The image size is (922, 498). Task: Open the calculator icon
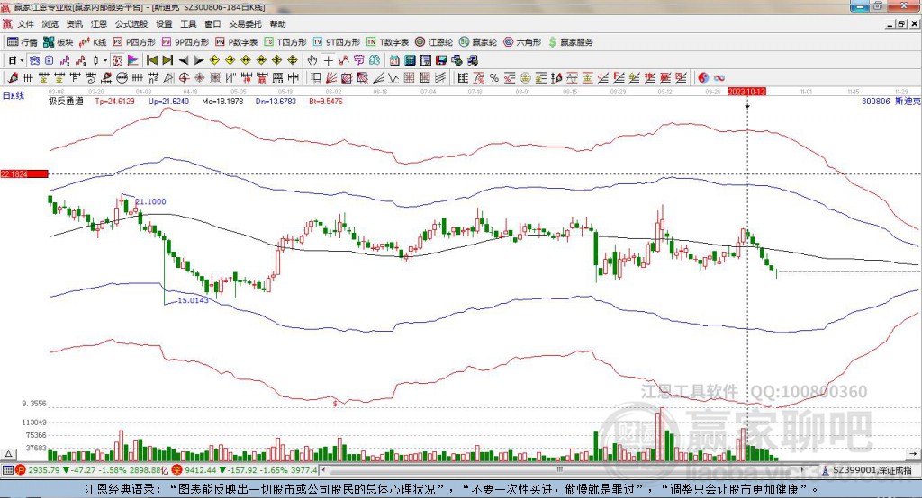click(x=410, y=60)
